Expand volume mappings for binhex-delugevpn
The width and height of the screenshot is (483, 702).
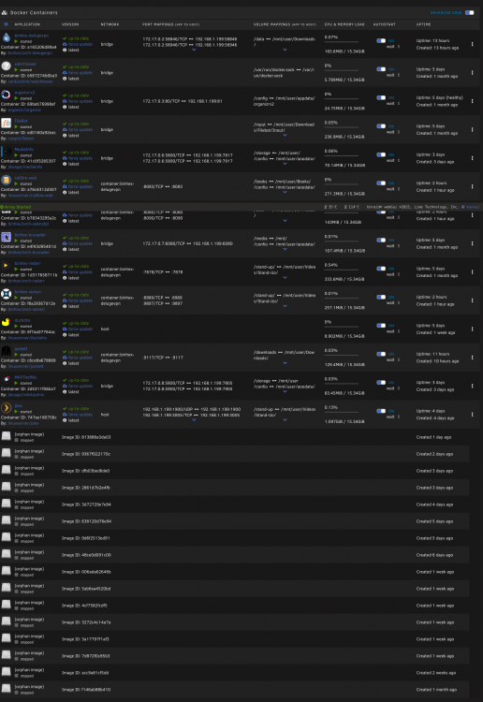coord(285,51)
